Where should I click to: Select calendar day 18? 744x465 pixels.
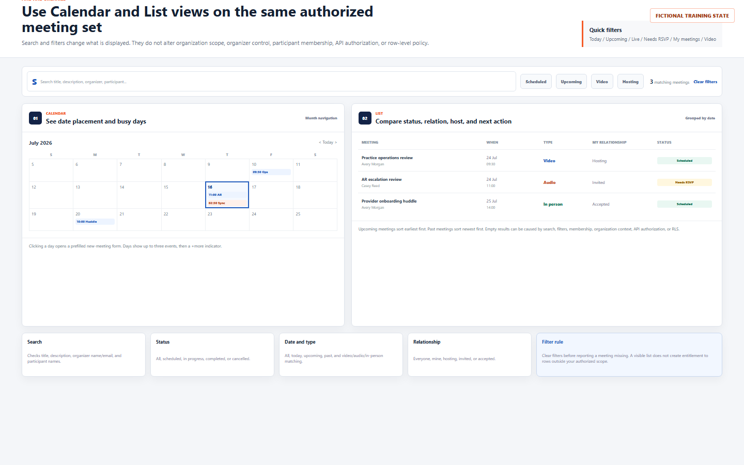click(x=315, y=195)
